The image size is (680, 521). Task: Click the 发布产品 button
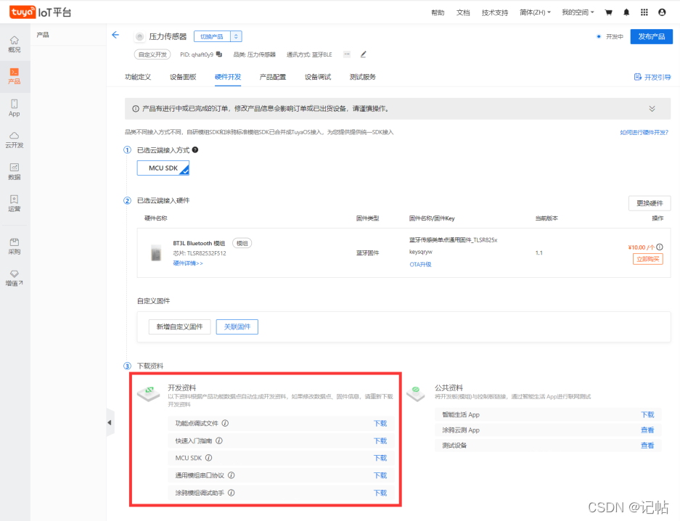tap(652, 36)
